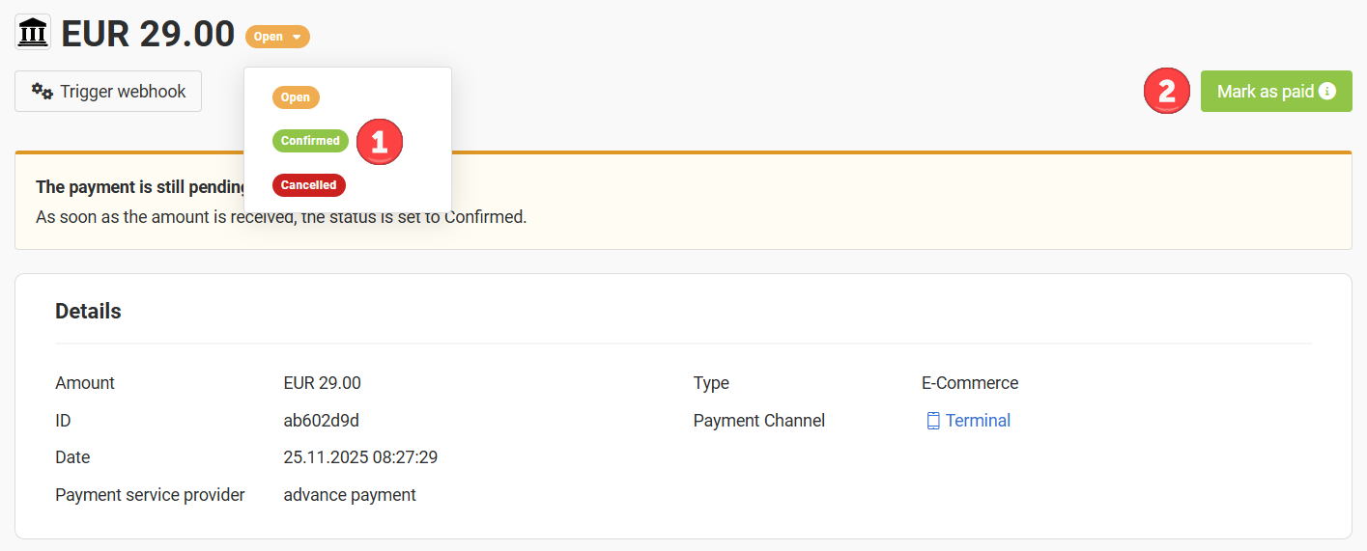Collapse the orange Open status dropdown at top

click(x=276, y=37)
